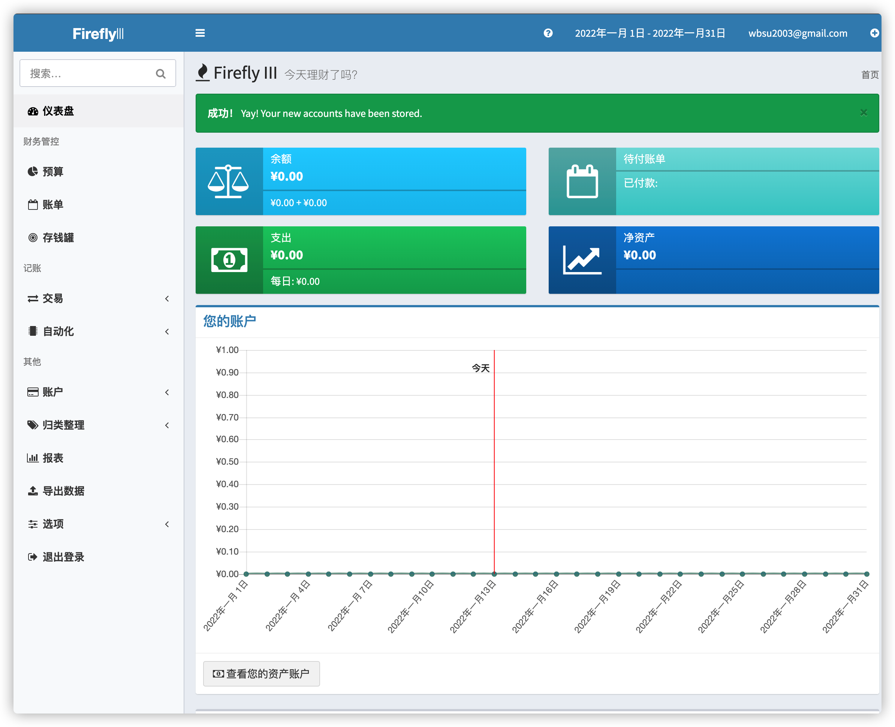This screenshot has height=727, width=895.
Task: Click 查看您的资产账户 button
Action: click(261, 673)
